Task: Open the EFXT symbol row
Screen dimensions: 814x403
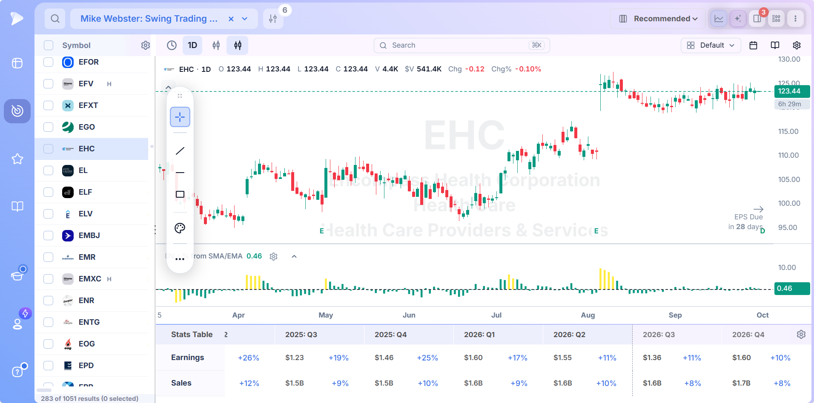Action: [x=92, y=105]
